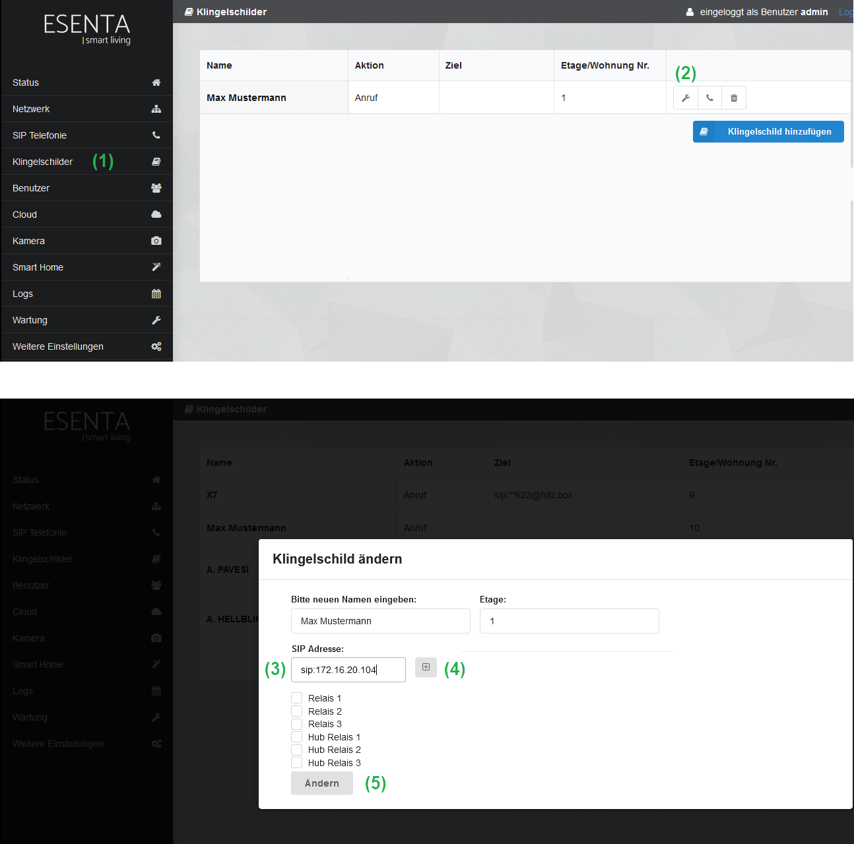
Task: Open the Logs section
Action: pyautogui.click(x=87, y=294)
